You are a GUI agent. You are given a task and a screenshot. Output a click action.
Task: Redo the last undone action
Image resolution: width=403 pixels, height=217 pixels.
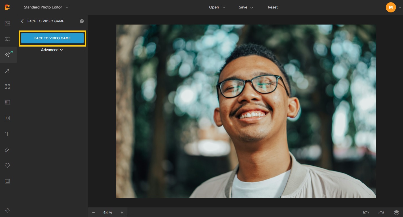coord(381,212)
